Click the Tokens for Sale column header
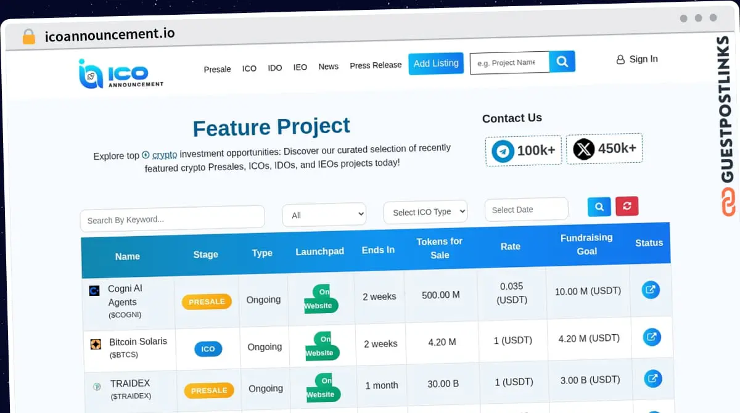This screenshot has width=740, height=413. point(439,248)
